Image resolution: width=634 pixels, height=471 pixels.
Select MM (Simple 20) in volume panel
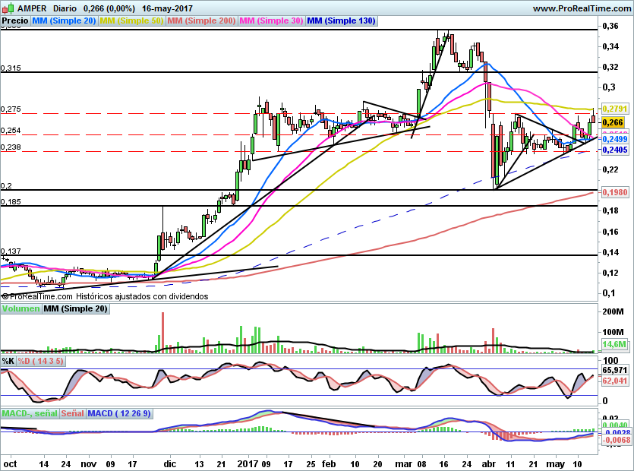pos(75,309)
